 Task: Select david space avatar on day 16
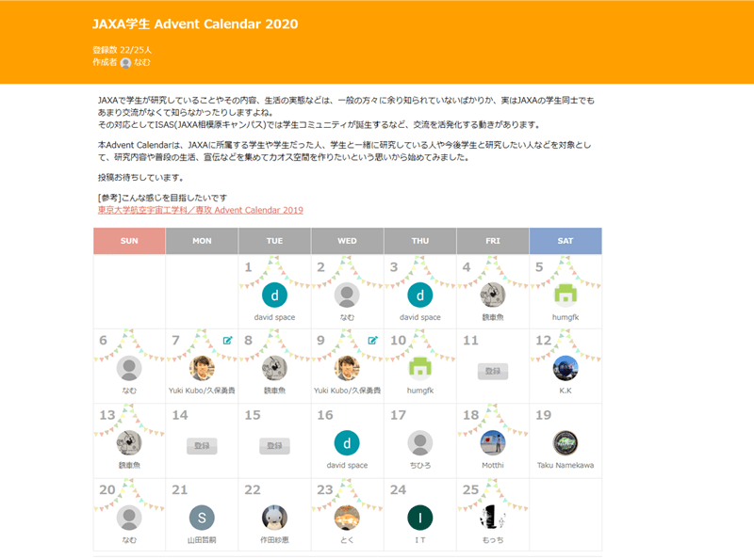(x=347, y=443)
